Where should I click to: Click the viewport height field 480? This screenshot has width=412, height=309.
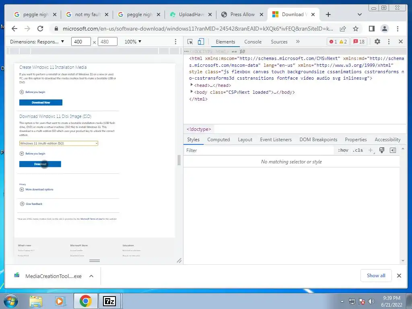107,41
